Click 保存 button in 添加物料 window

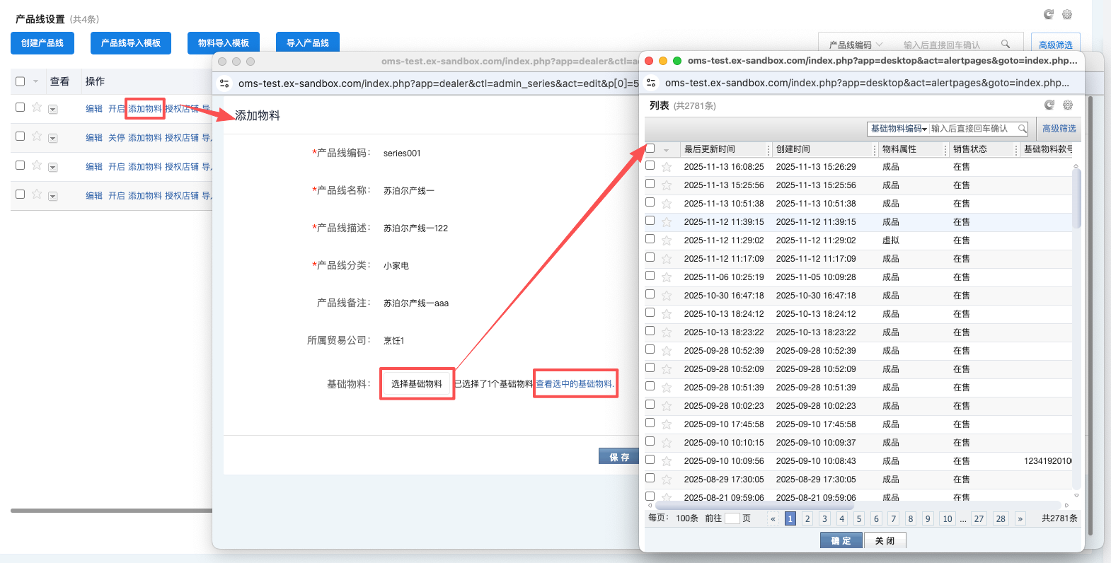coord(619,457)
